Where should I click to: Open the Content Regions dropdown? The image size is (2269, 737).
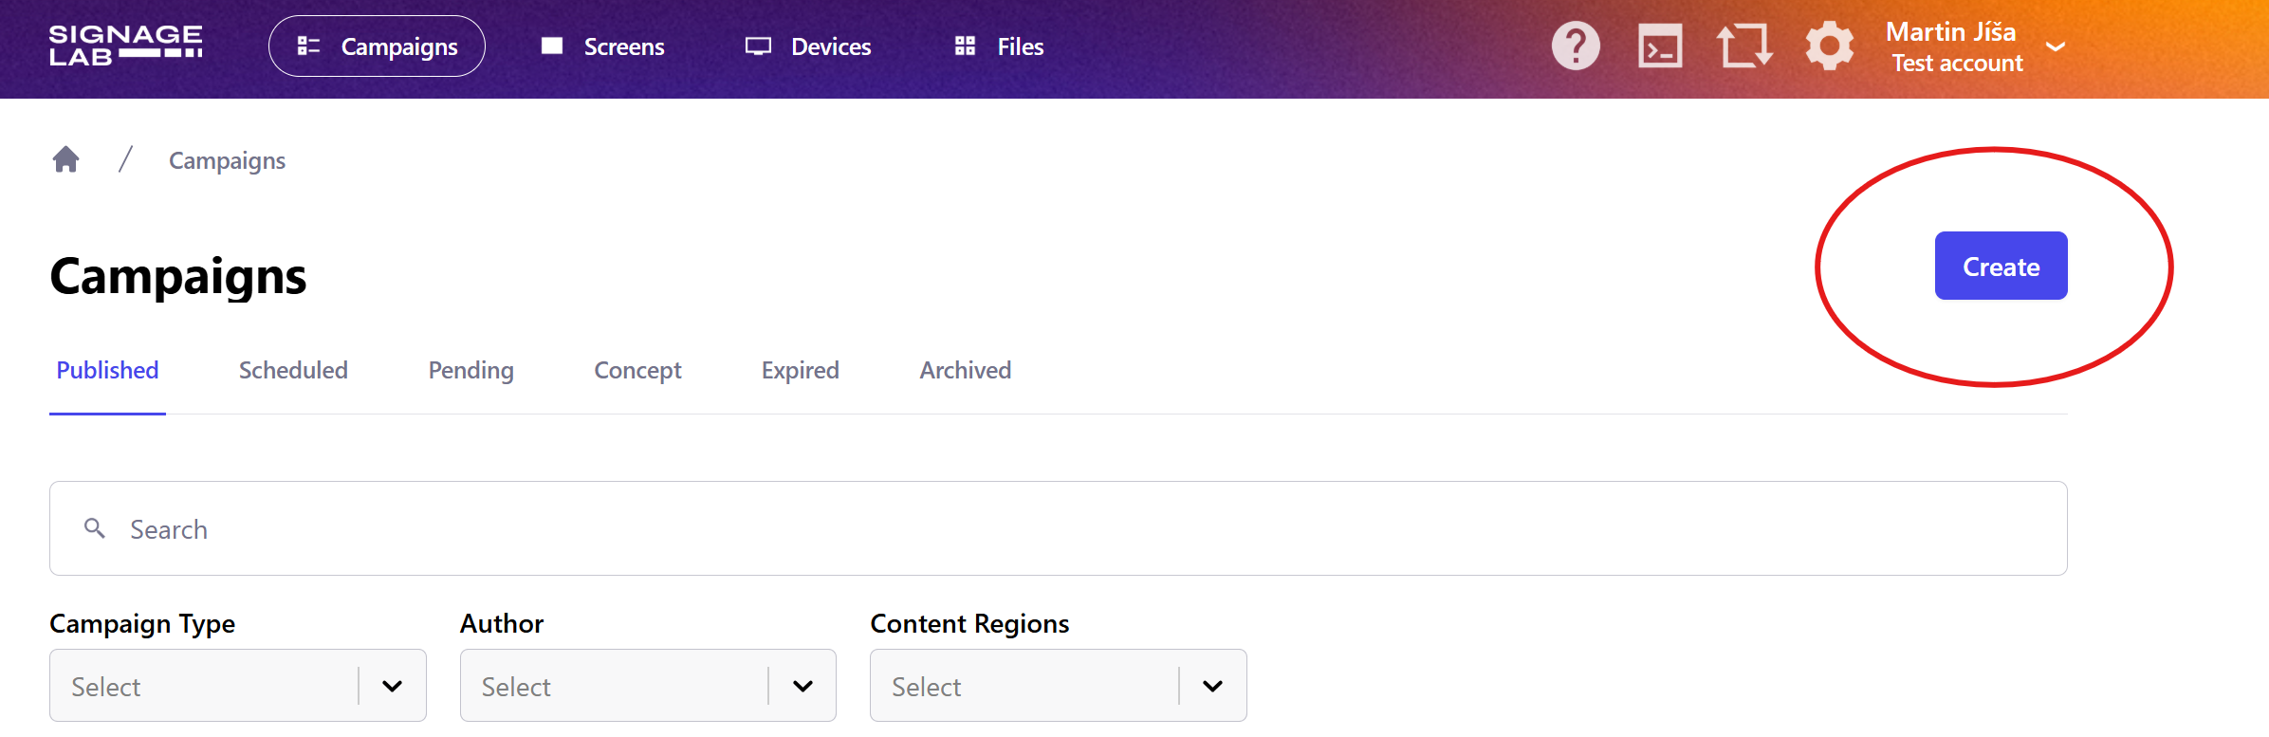coord(1059,685)
